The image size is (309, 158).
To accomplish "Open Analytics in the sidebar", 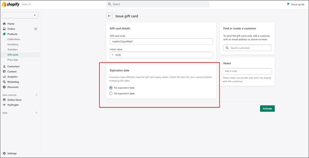I will click(x=13, y=77).
